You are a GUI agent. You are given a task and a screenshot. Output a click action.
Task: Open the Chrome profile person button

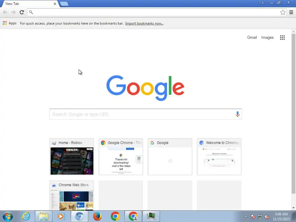[x=262, y=2]
